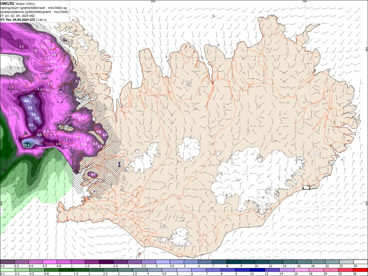Image resolution: width=368 pixels, height=276 pixels.
Task: Click the 1.2 value in the Westfjords
Action: coord(47,58)
